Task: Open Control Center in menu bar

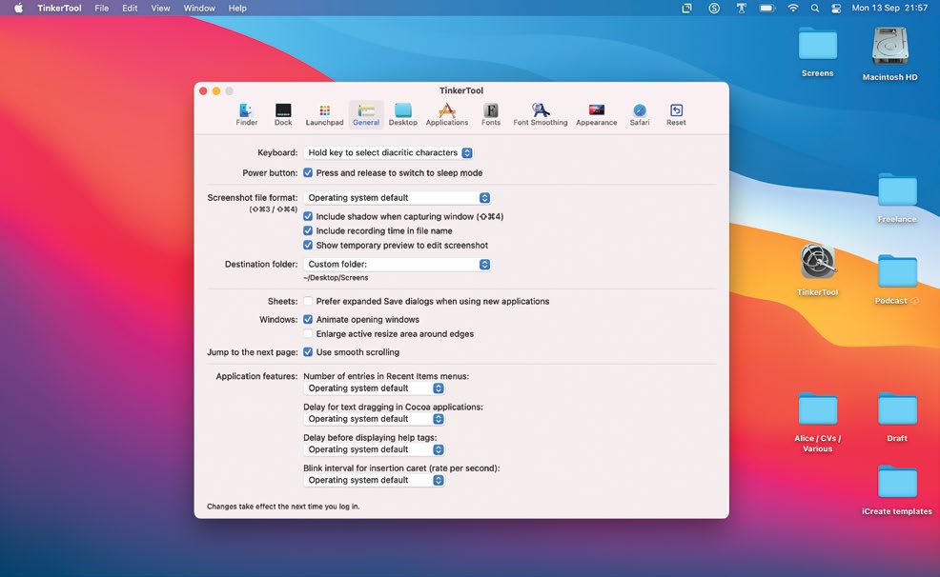Action: point(836,8)
